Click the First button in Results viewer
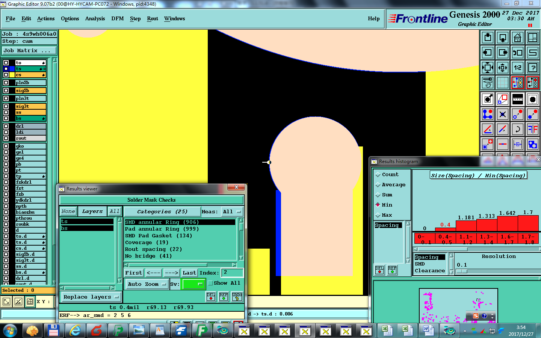Viewport: 541px width, 338px height. (x=134, y=273)
